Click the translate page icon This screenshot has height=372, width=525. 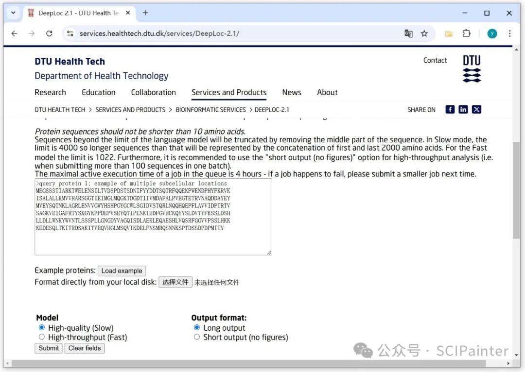tap(409, 34)
